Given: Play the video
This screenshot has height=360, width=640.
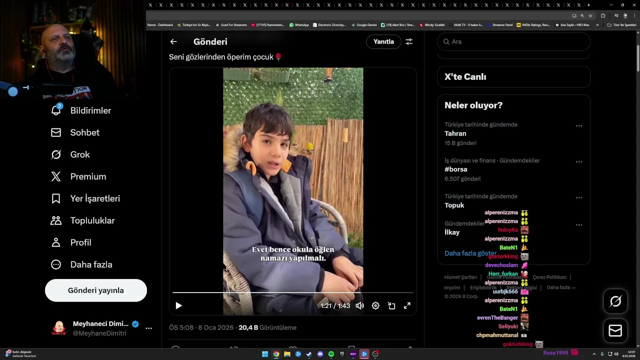Looking at the screenshot, I should [x=178, y=305].
